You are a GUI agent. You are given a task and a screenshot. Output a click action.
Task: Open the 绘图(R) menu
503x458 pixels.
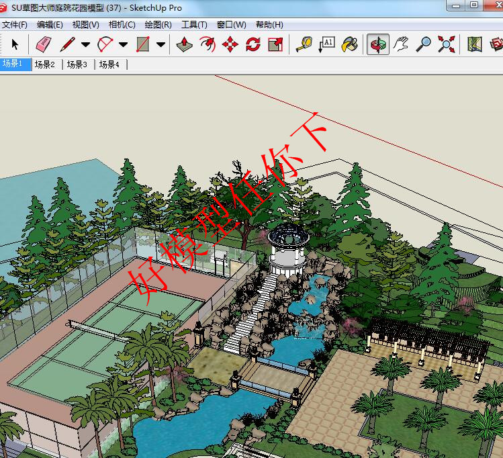point(158,25)
